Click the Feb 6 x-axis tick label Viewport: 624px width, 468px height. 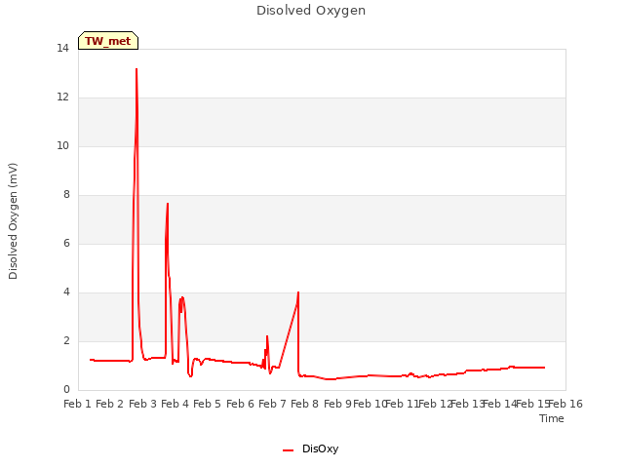[240, 405]
